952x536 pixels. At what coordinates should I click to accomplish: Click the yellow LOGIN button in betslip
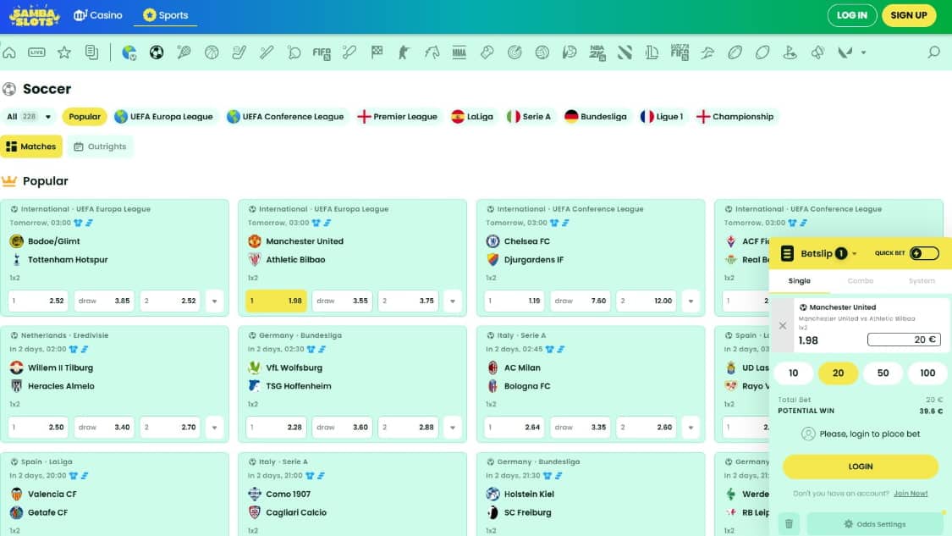[x=861, y=467]
